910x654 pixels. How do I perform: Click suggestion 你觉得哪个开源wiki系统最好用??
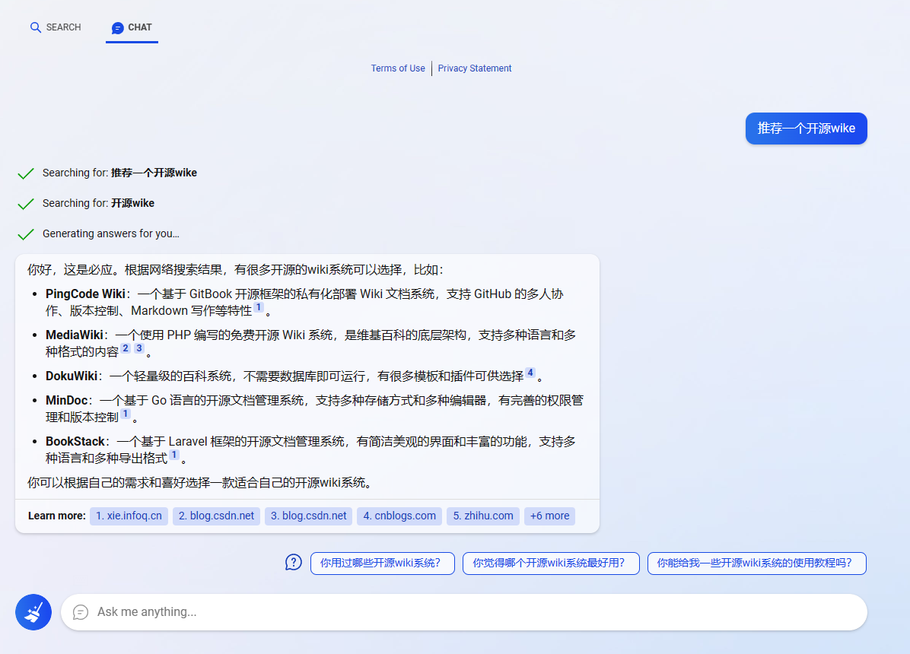tap(551, 564)
